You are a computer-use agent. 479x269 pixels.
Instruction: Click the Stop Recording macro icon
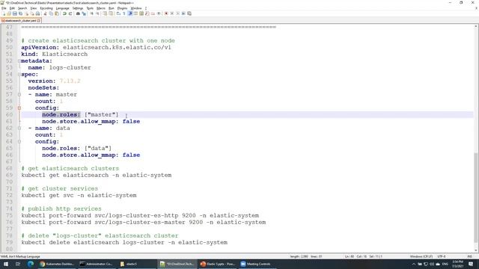pos(172,13)
